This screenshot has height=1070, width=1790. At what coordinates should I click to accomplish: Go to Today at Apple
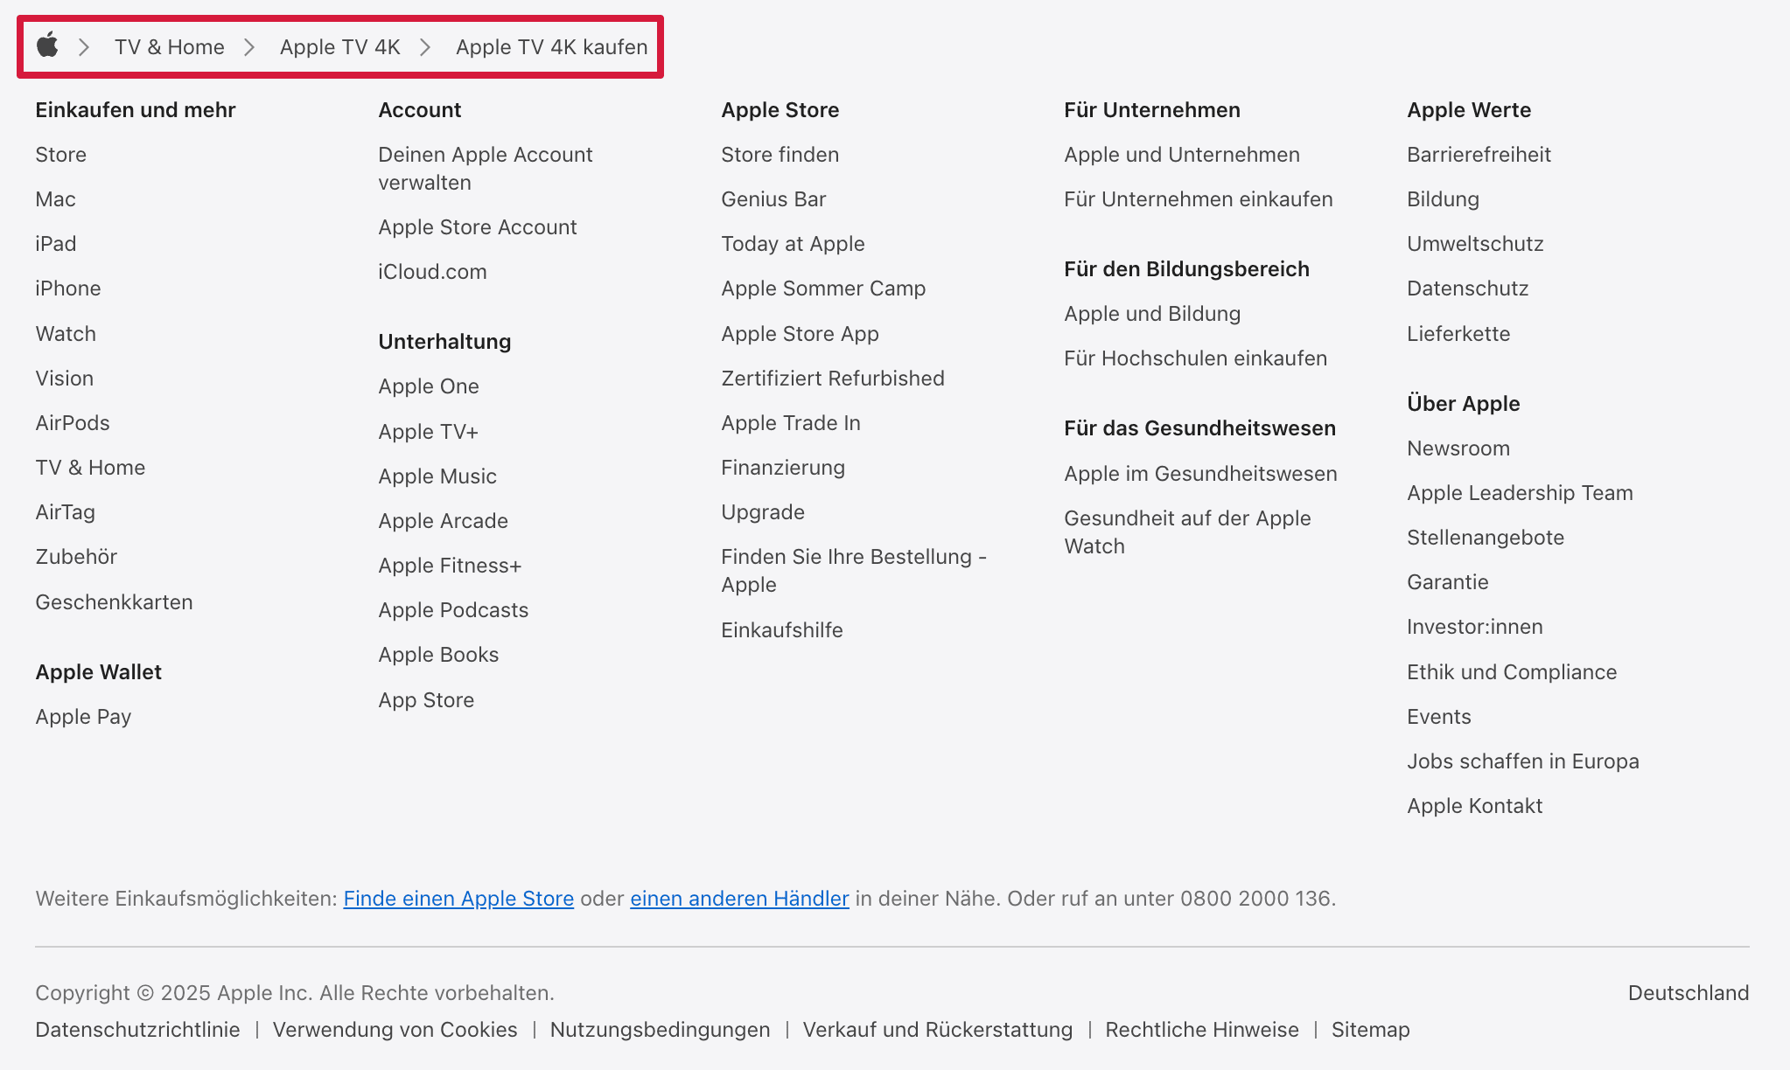794,244
